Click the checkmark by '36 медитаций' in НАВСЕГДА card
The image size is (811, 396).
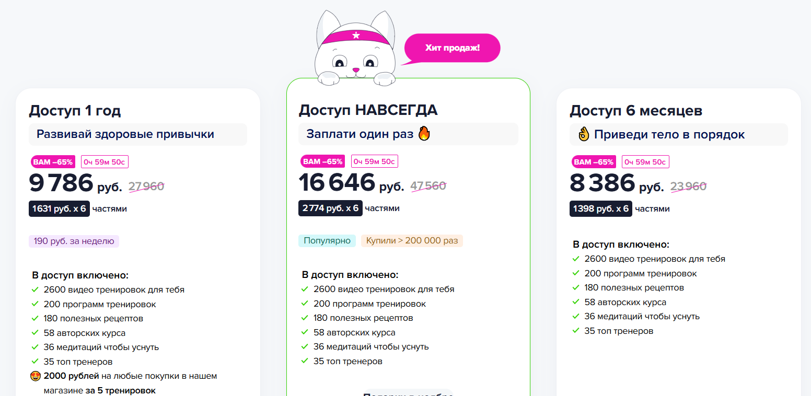(305, 346)
